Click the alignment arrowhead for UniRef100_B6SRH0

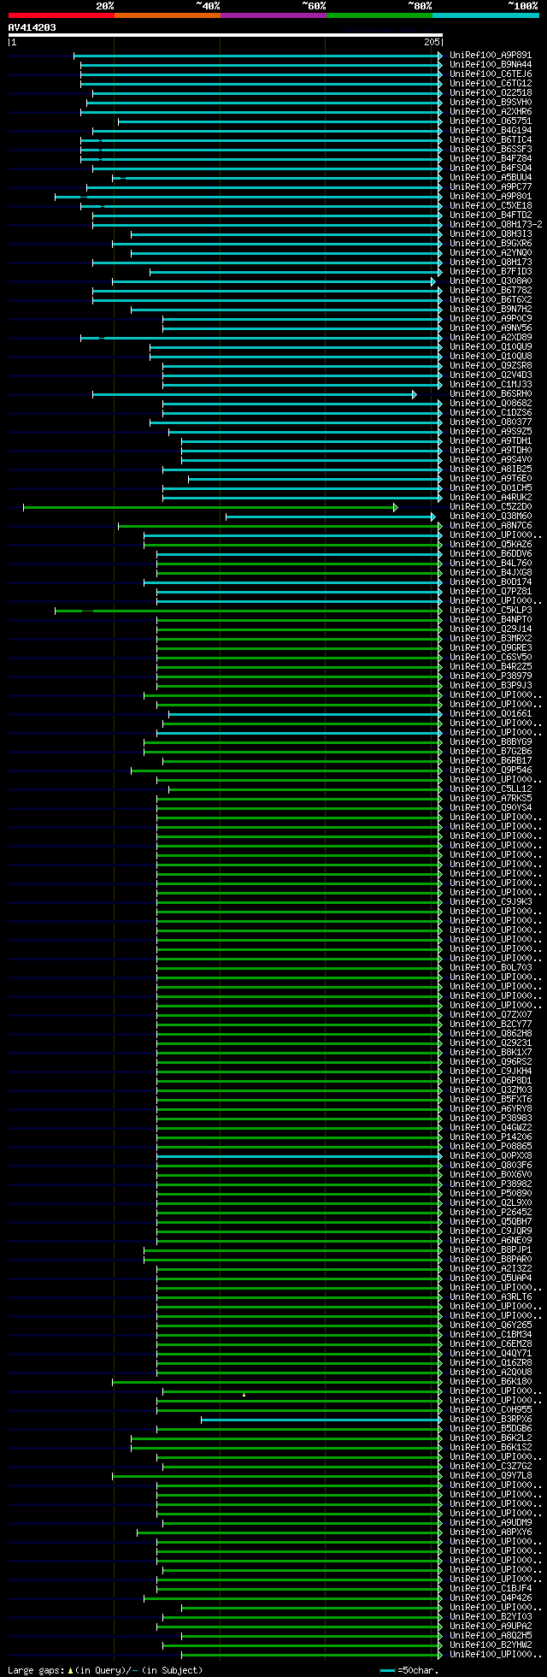click(415, 394)
